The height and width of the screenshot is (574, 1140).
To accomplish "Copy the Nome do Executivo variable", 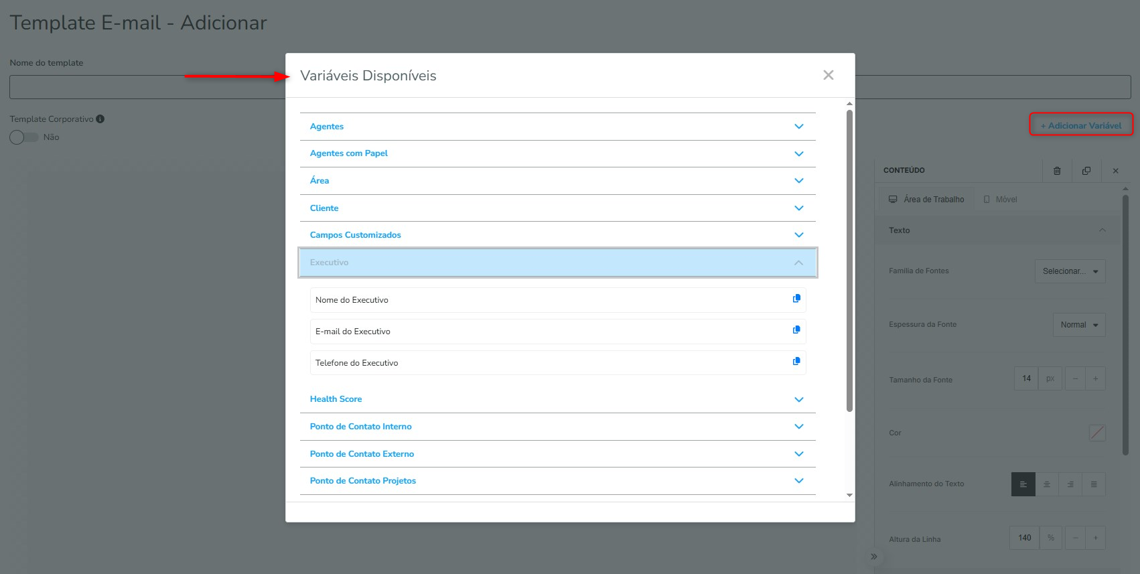I will point(796,299).
